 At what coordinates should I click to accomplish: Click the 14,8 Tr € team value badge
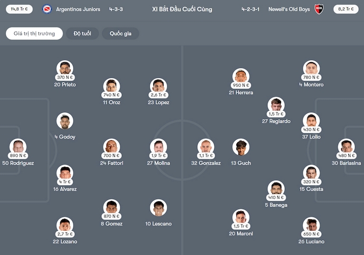pyautogui.click(x=19, y=9)
